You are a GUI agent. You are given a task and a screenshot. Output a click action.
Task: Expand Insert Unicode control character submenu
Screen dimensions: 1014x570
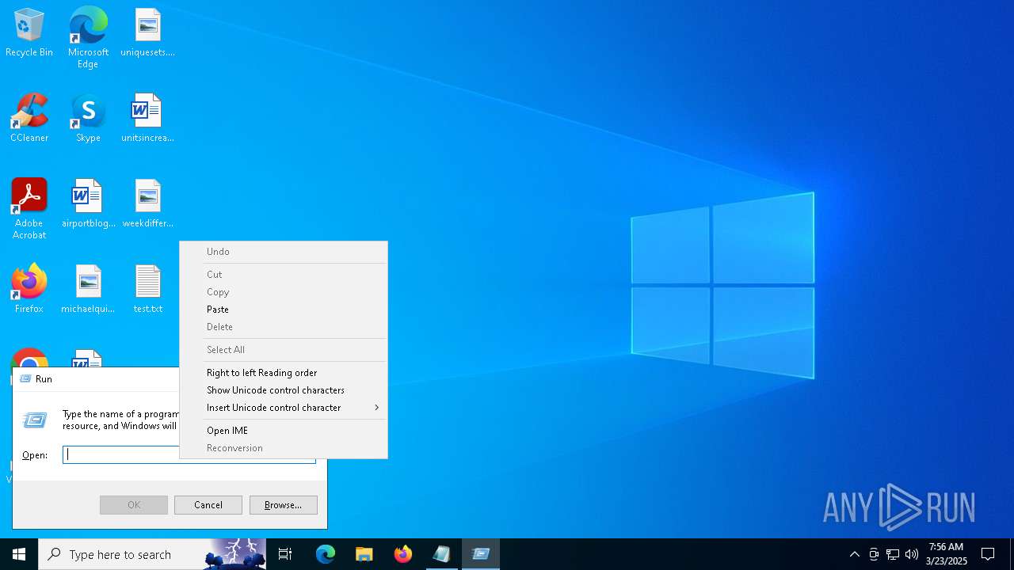pyautogui.click(x=284, y=408)
